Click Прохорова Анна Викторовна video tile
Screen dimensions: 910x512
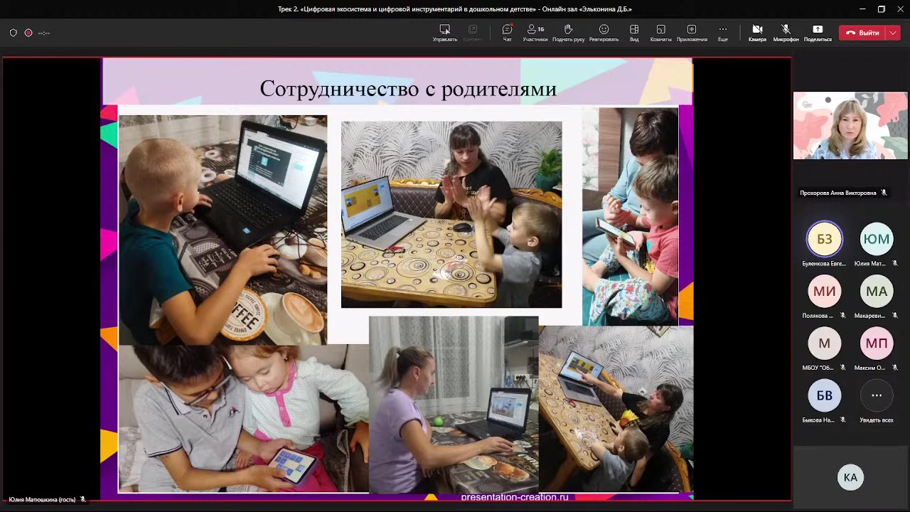pyautogui.click(x=850, y=126)
